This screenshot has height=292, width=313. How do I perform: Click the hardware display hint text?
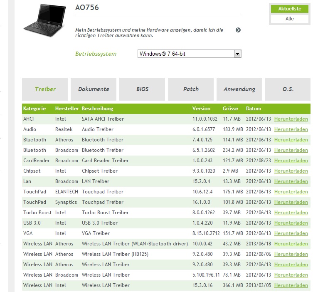tap(149, 33)
